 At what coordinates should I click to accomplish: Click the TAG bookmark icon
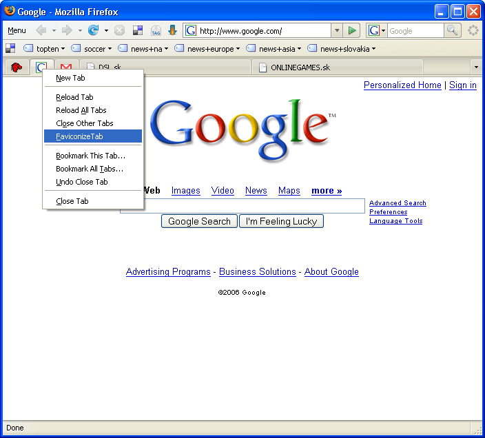pos(156,30)
